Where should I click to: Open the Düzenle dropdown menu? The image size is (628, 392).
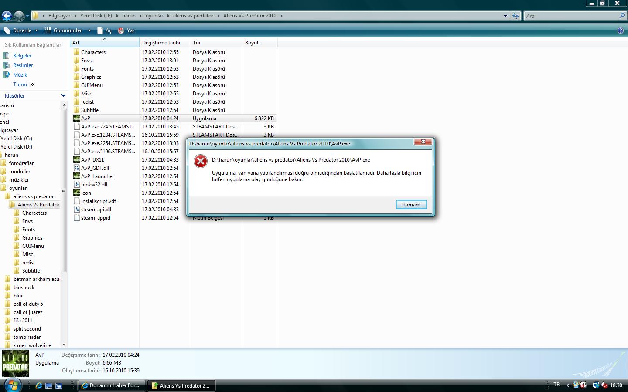pyautogui.click(x=21, y=30)
